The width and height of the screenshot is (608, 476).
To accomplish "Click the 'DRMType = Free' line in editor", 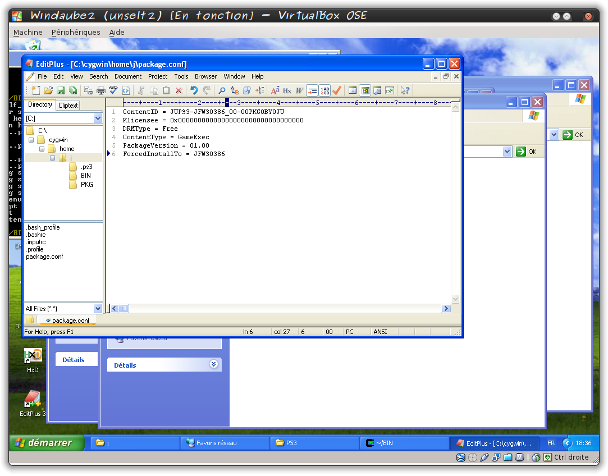I will click(150, 129).
